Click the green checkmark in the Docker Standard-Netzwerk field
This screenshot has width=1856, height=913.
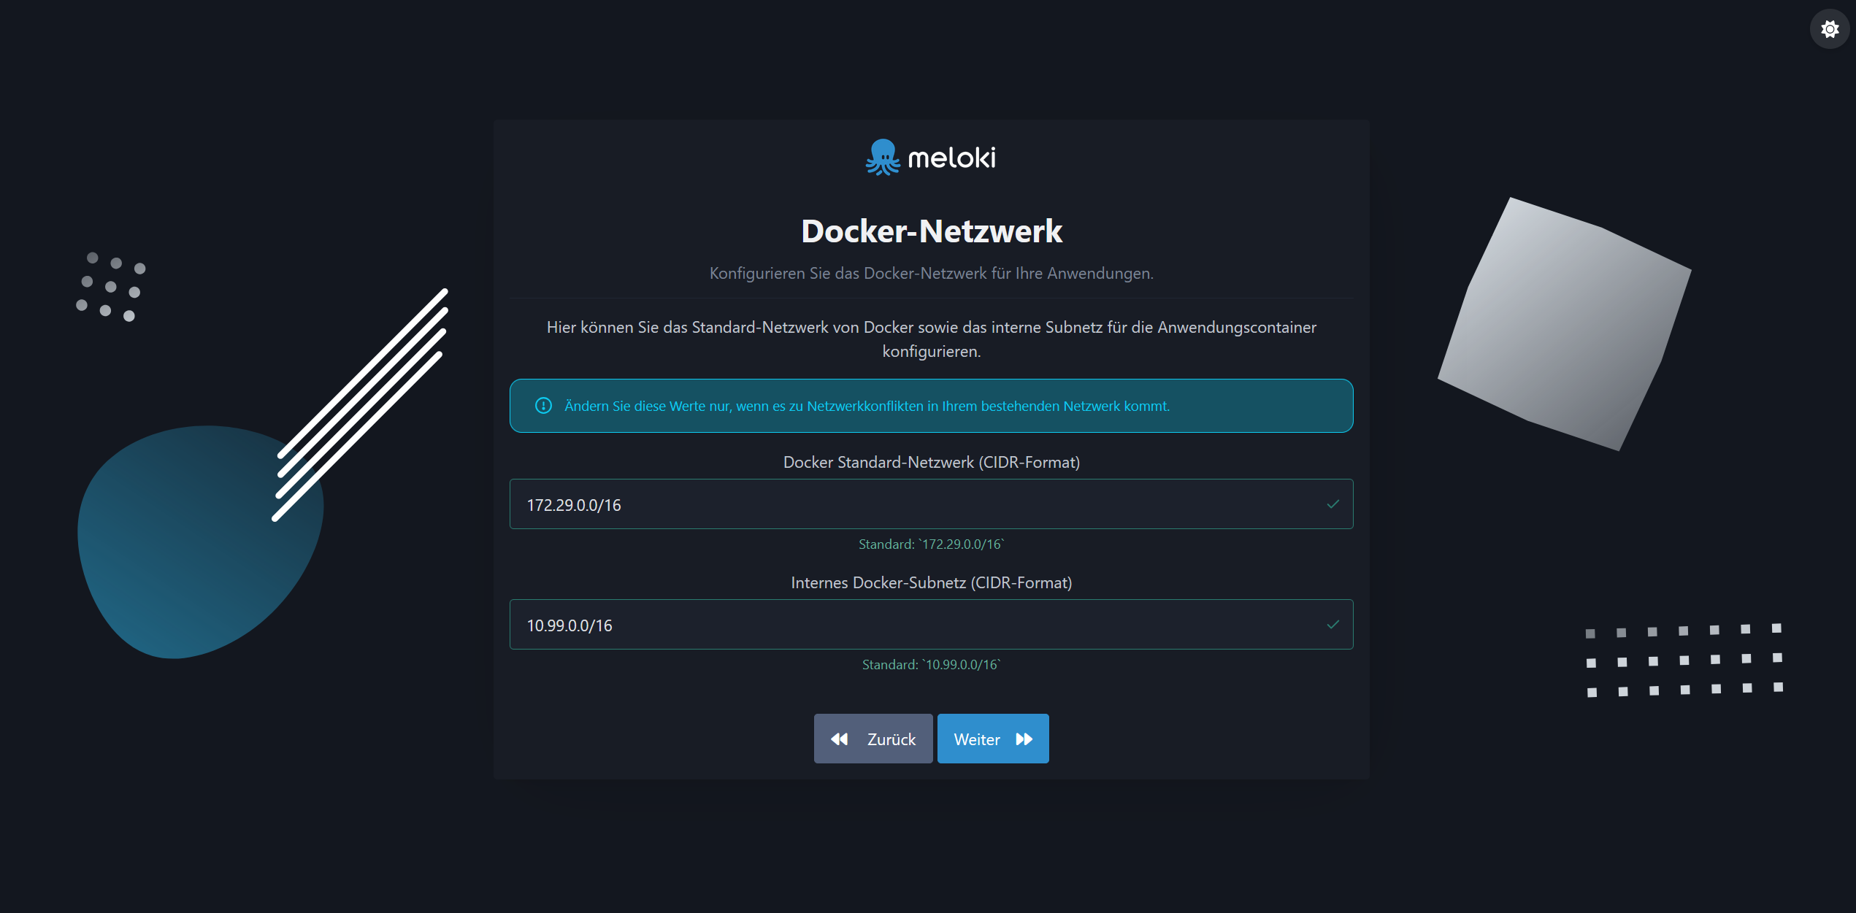point(1334,504)
